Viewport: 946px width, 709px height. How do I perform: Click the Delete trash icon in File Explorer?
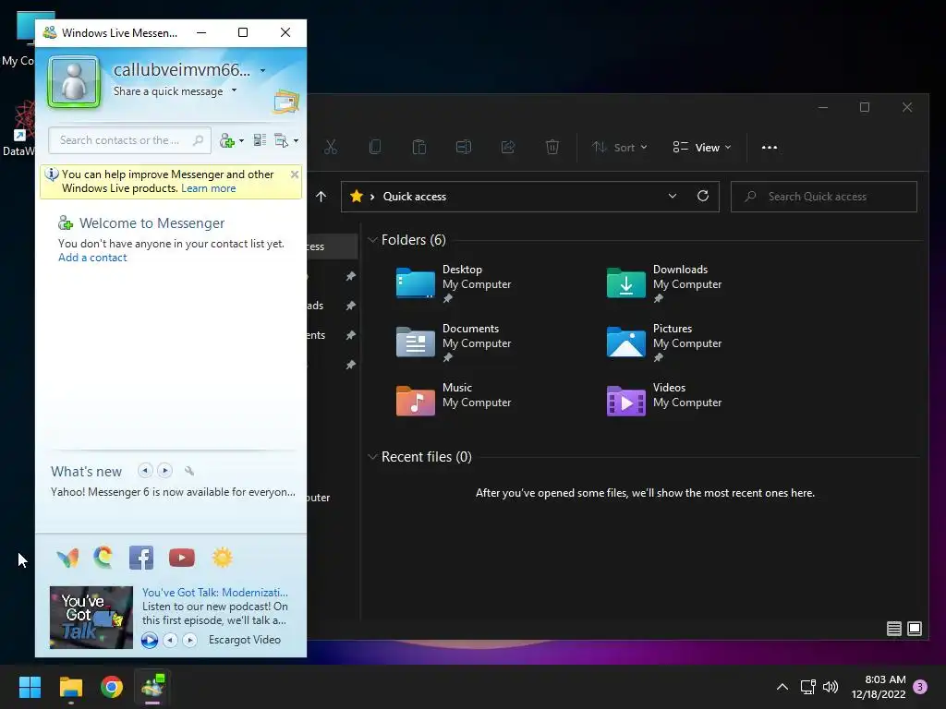coord(552,147)
